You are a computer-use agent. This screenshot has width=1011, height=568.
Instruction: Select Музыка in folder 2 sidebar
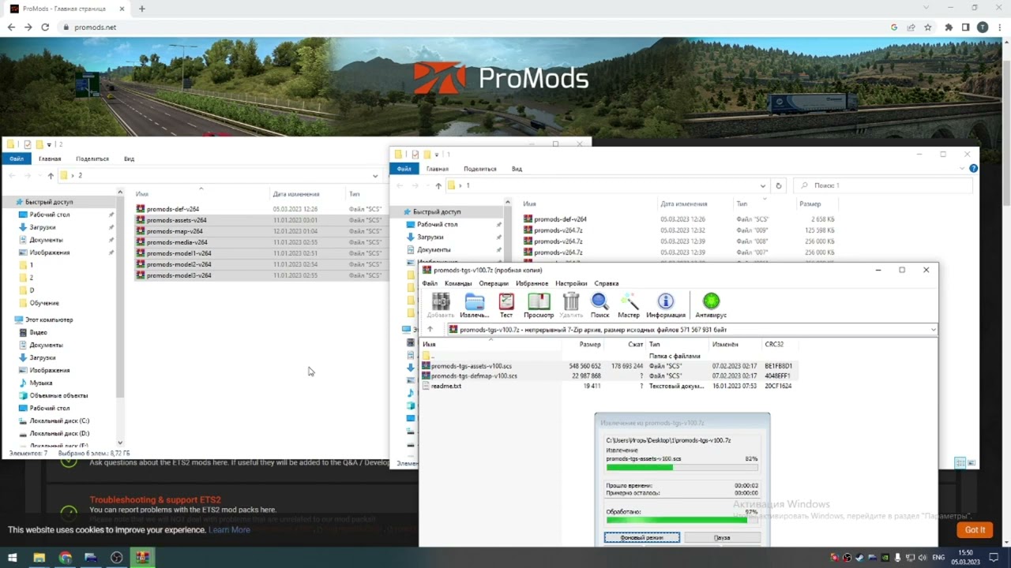coord(41,383)
